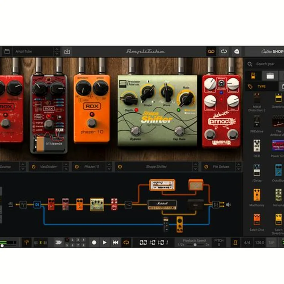The image size is (284, 284).
Task: Change Phazer10 slot model with arrows
Action: tap(109, 166)
